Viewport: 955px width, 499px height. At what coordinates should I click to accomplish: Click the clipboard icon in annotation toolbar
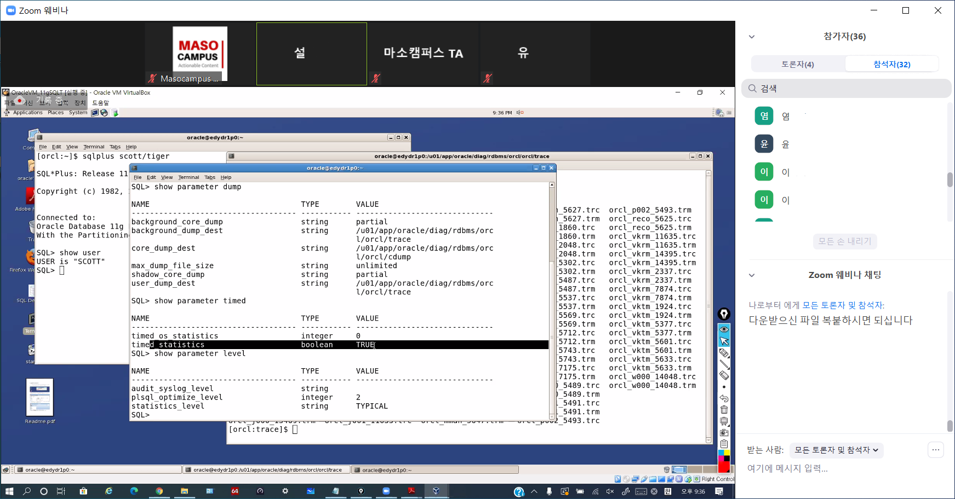click(x=724, y=444)
